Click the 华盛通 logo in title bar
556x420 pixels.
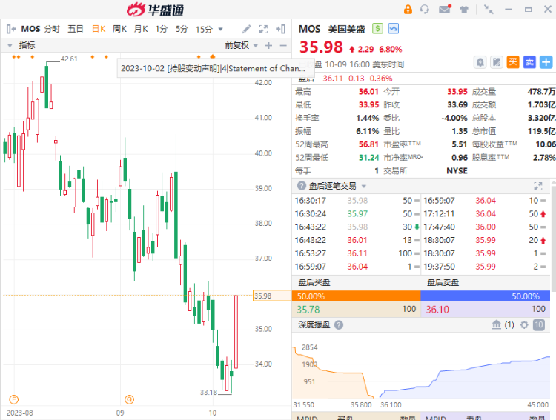tap(156, 10)
